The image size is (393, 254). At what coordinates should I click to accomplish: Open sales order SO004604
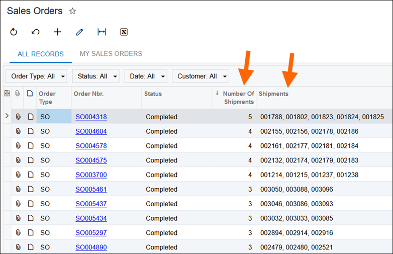(91, 131)
